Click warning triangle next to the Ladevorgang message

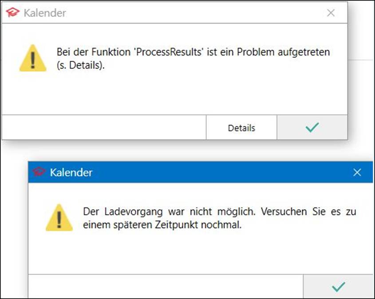pos(59,218)
